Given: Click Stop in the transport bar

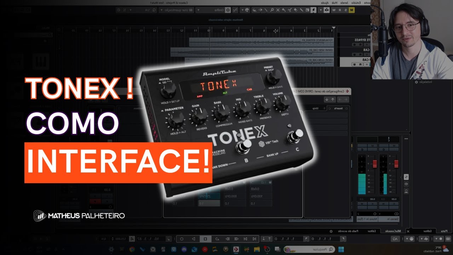Looking at the screenshot, I should pyautogui.click(x=205, y=239).
